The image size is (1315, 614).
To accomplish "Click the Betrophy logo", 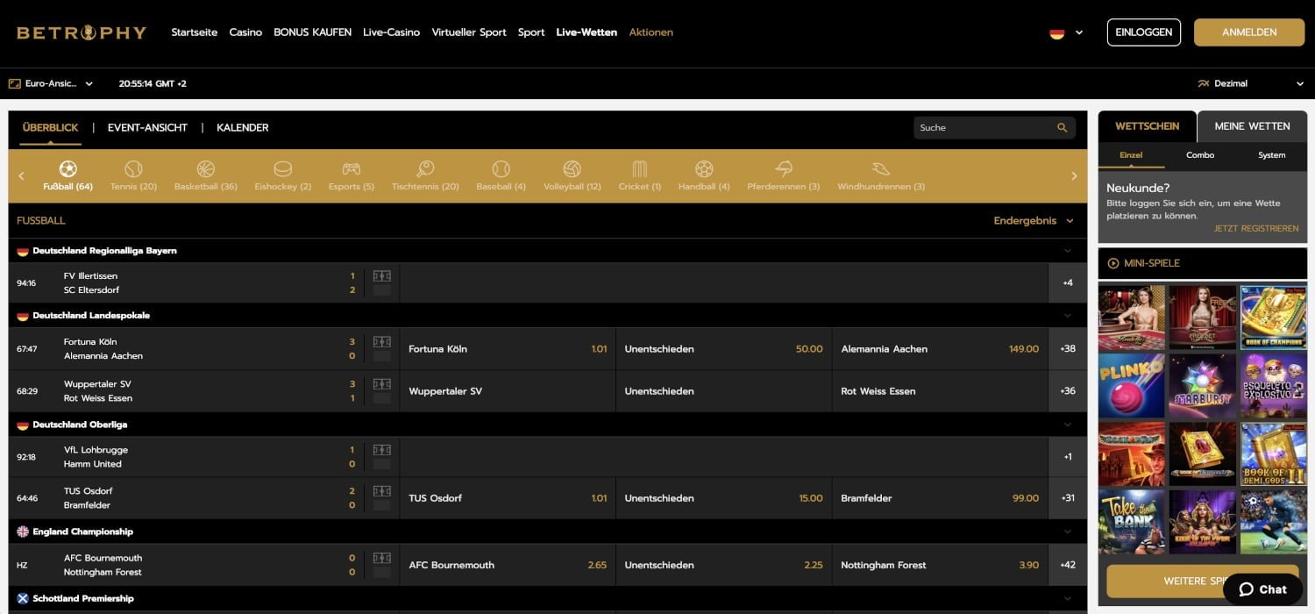I will [82, 32].
